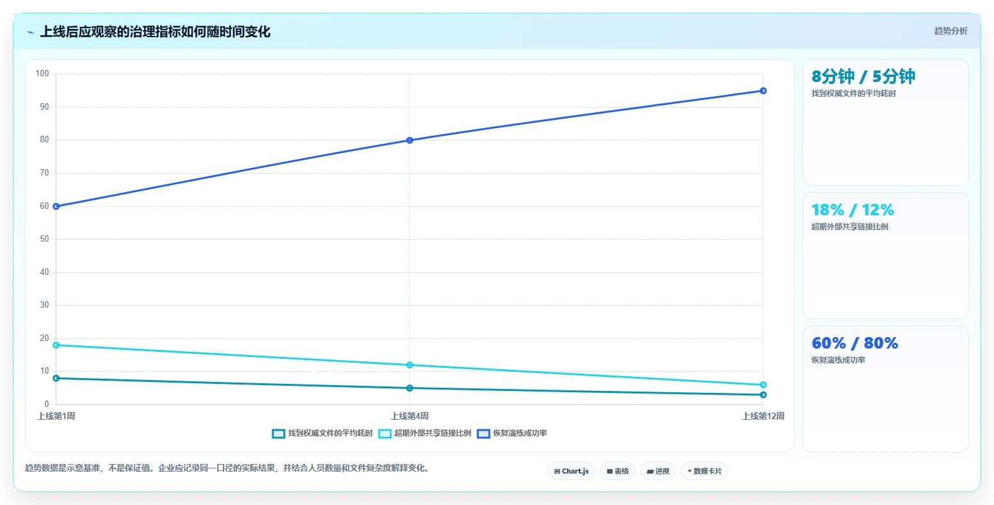Click the cyan data point at 上线第1周 (18)

tap(56, 345)
